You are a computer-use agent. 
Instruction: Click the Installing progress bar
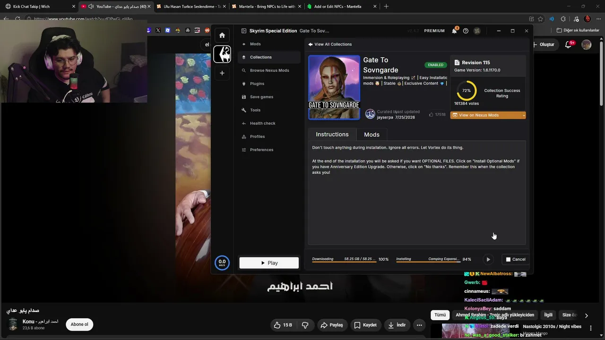pyautogui.click(x=428, y=262)
